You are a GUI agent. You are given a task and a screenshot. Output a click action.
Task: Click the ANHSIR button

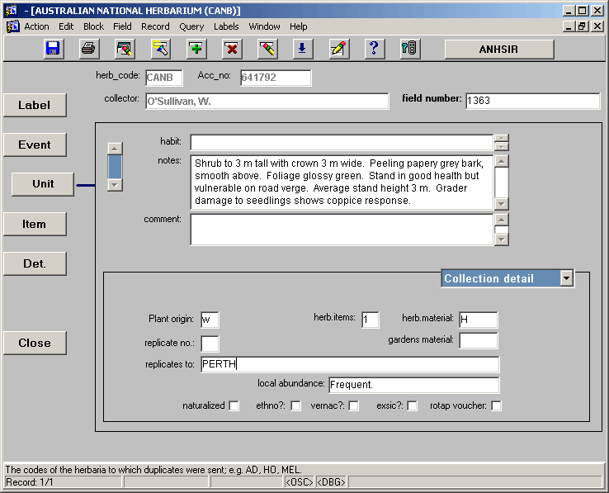(x=498, y=49)
